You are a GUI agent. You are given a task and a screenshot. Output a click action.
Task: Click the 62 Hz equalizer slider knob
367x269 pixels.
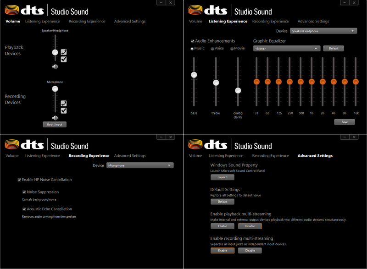pyautogui.click(x=267, y=82)
